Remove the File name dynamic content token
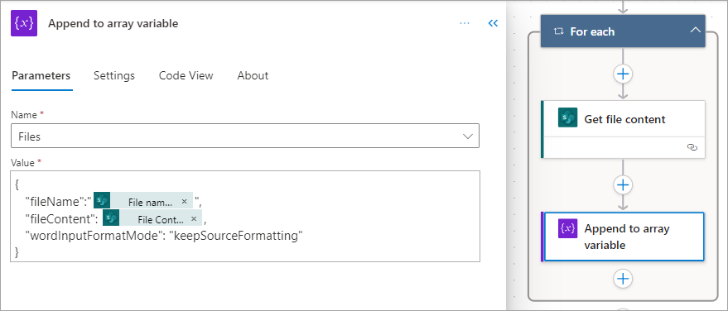The width and height of the screenshot is (728, 311). (184, 202)
